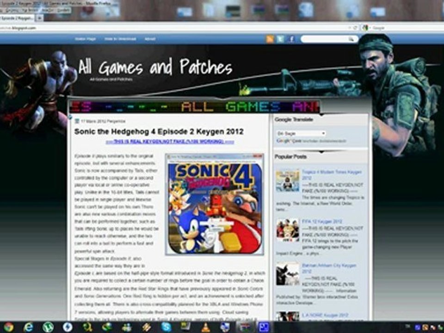Open the green Q taskbar icon
The width and height of the screenshot is (444, 333).
87,327
